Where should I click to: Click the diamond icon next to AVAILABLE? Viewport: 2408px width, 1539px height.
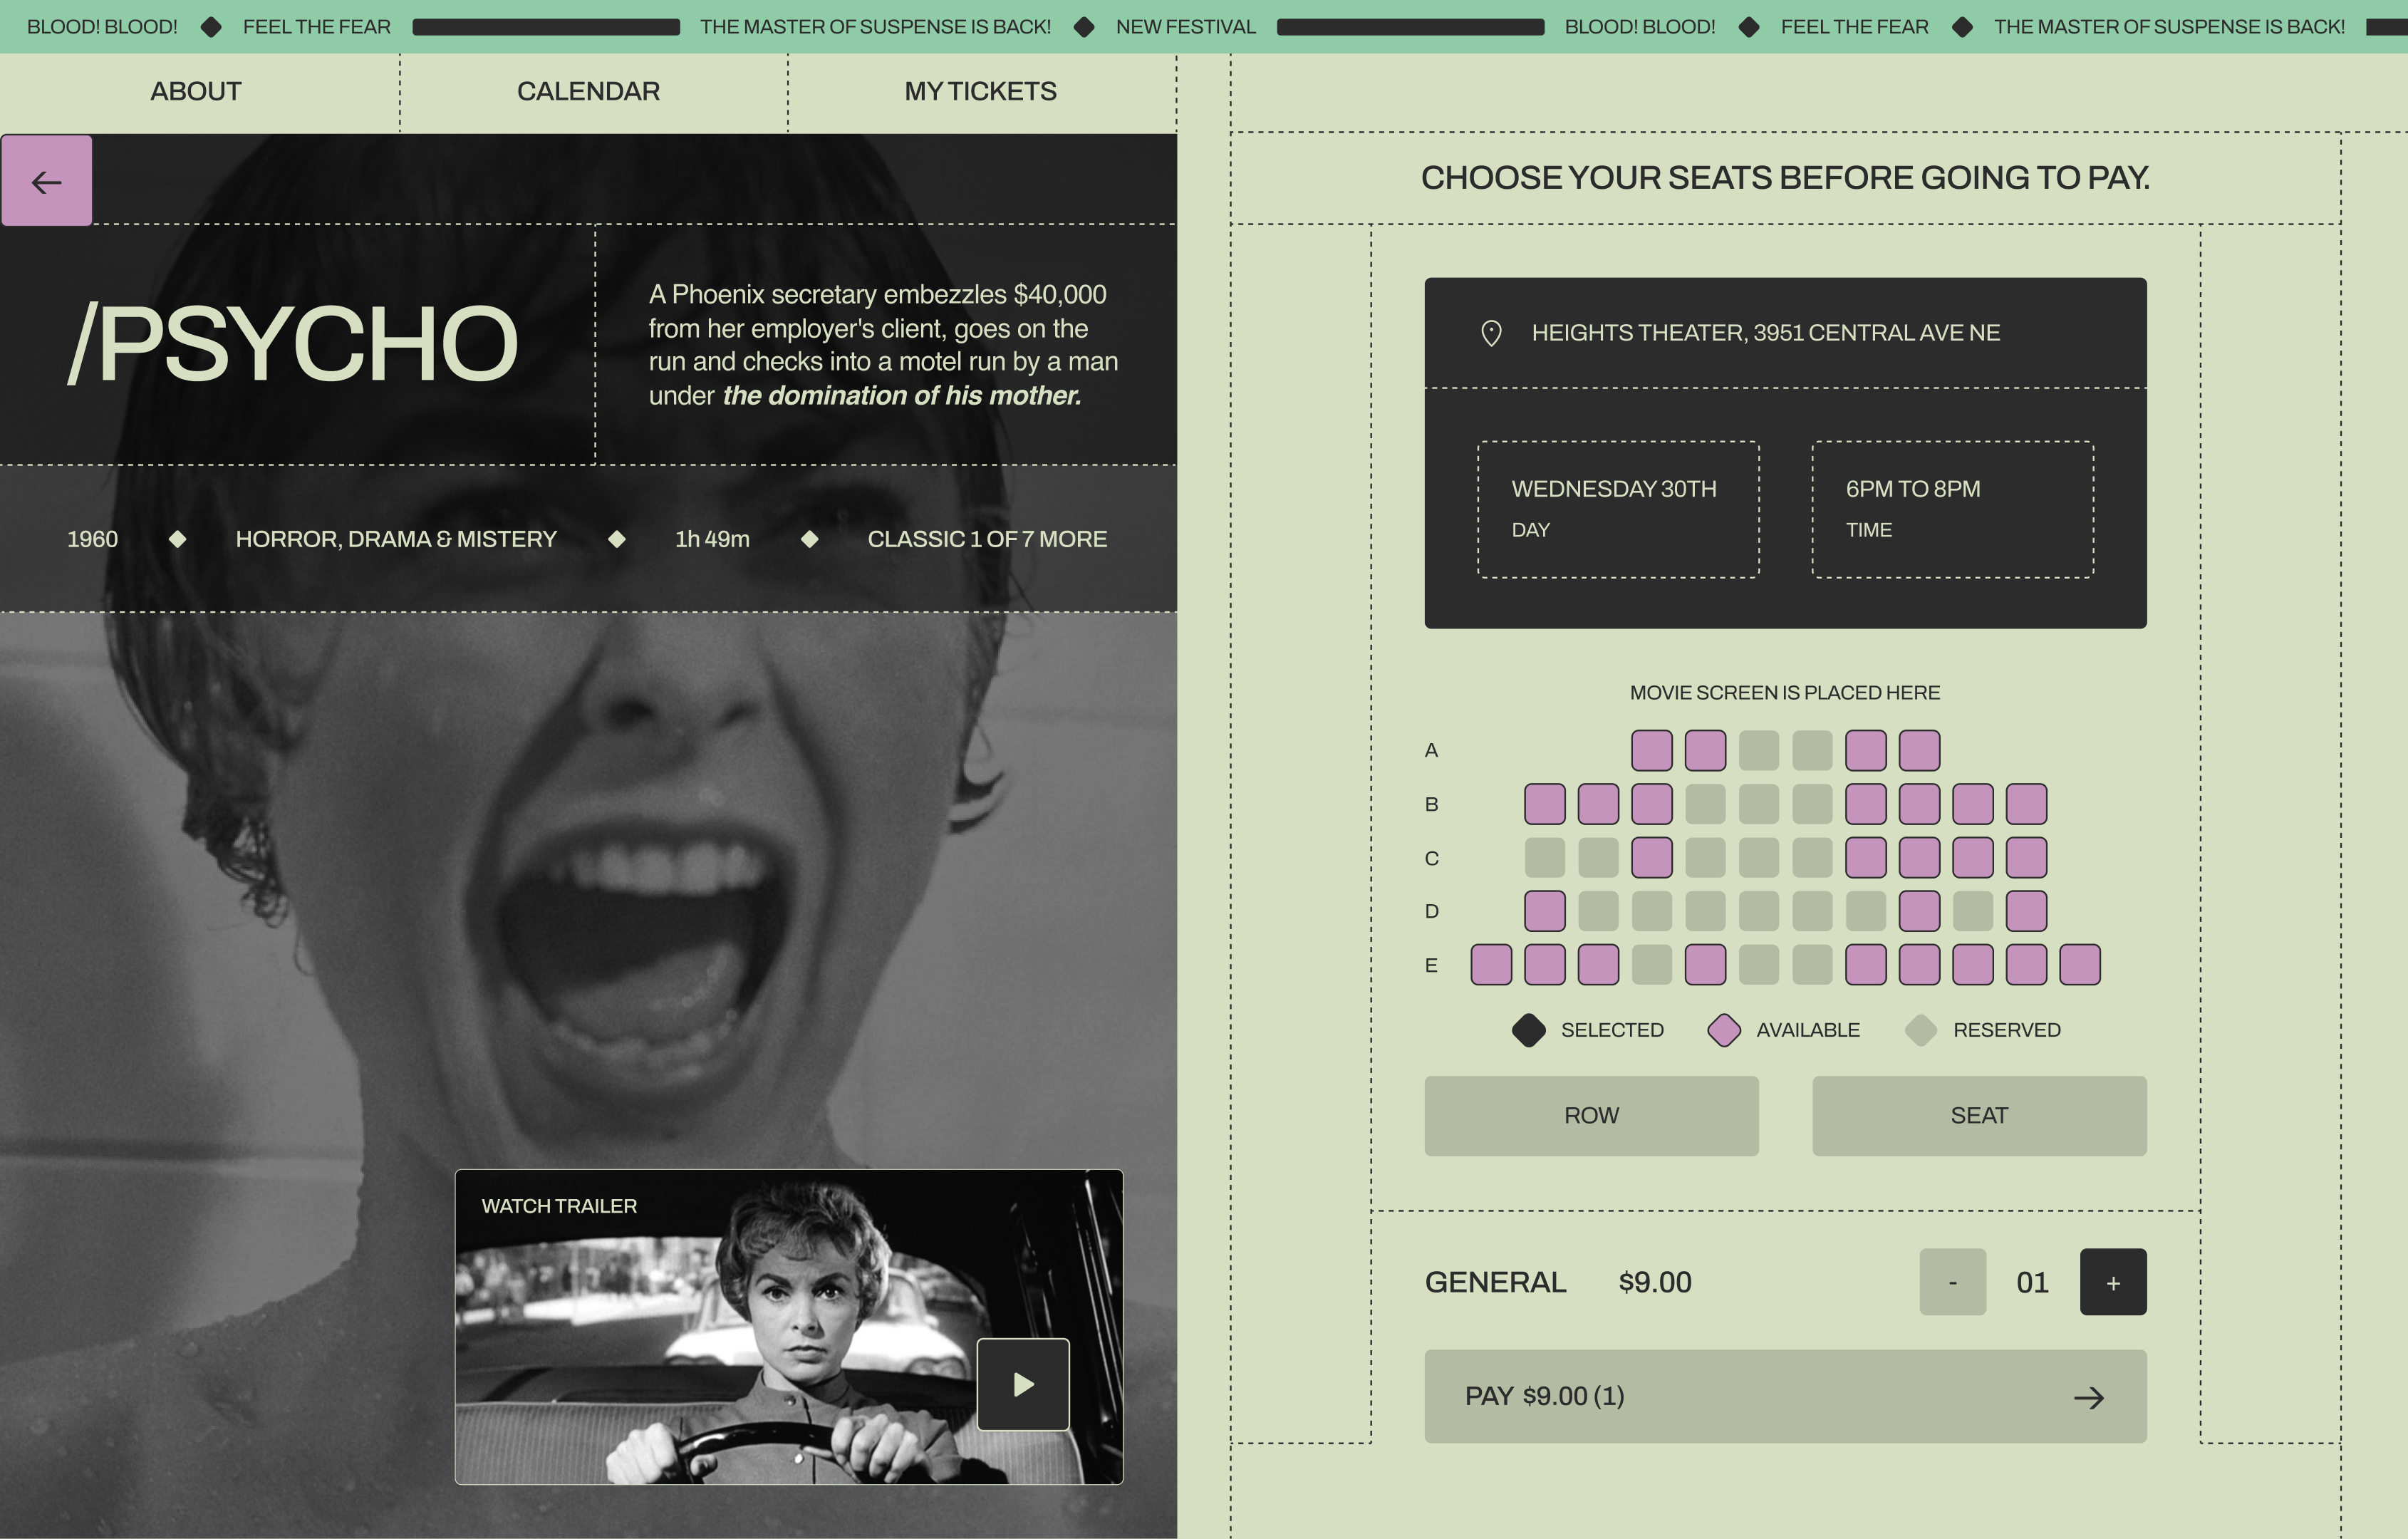1724,1029
